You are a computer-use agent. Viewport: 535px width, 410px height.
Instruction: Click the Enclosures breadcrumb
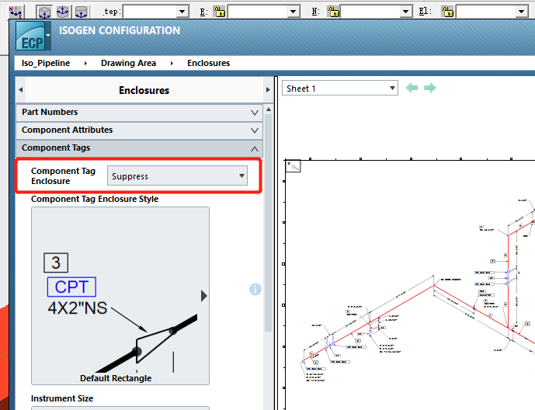tap(208, 63)
